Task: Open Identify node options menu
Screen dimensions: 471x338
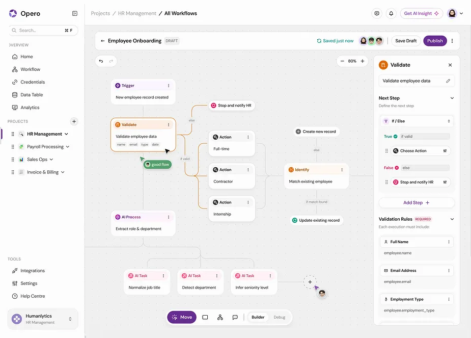Action: point(342,170)
